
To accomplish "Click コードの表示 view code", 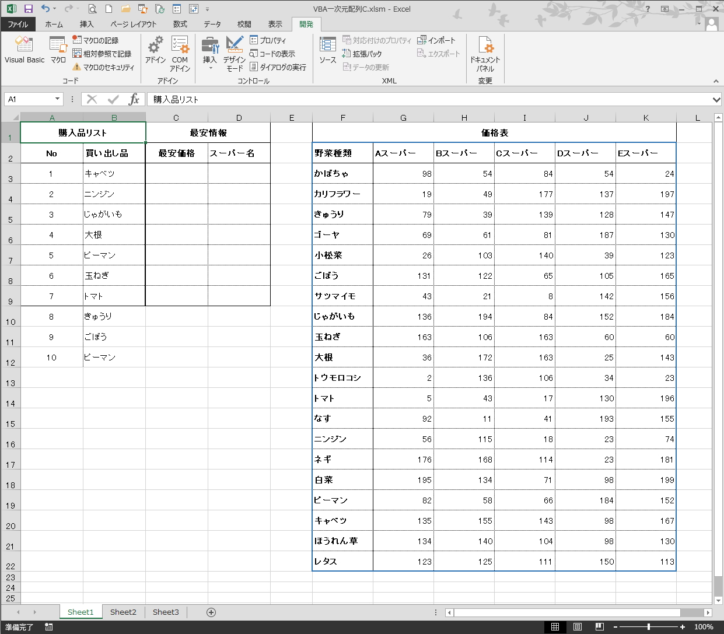I will [x=272, y=54].
